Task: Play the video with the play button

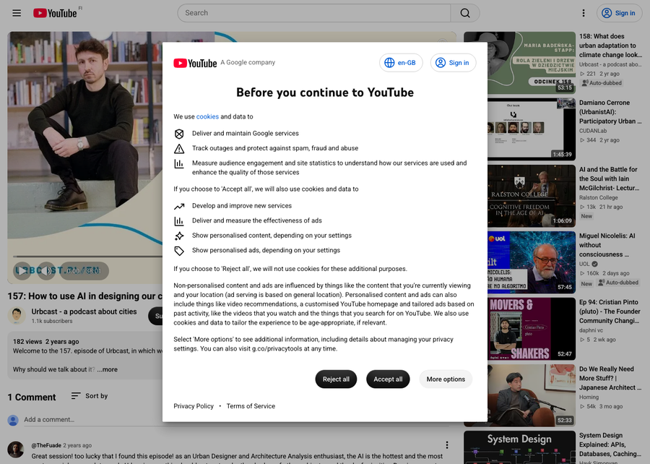Action: (22, 271)
